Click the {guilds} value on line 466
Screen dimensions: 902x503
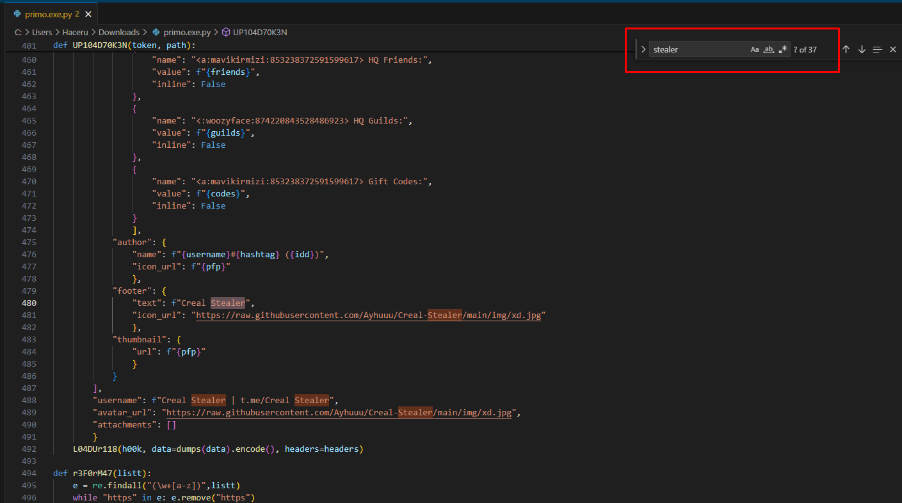225,133
